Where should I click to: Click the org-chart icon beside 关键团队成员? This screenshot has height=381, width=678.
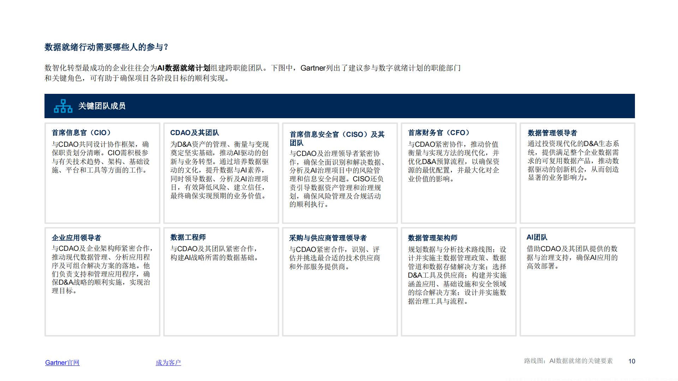click(63, 106)
